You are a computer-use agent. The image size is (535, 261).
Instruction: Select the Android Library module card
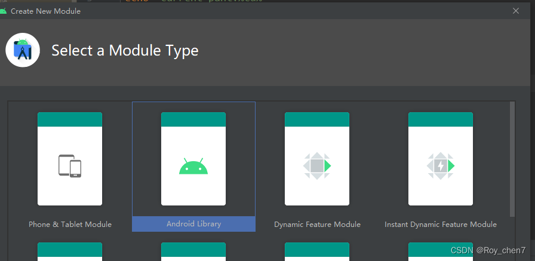click(193, 167)
